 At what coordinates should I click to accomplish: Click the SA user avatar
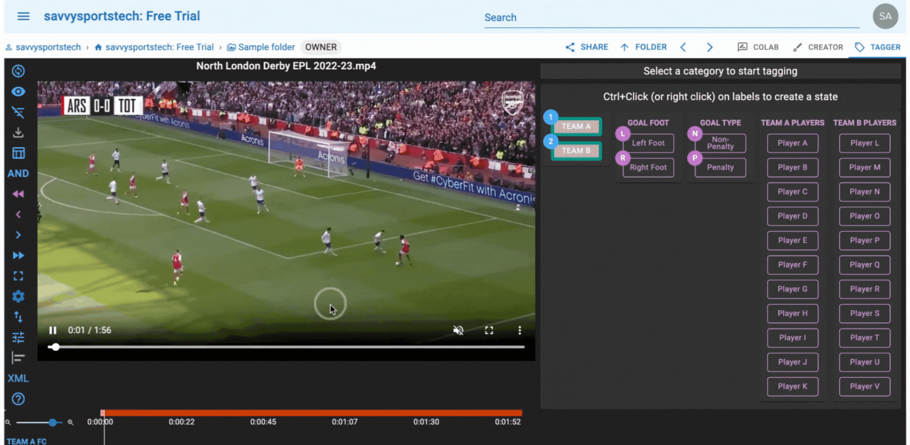tap(885, 17)
